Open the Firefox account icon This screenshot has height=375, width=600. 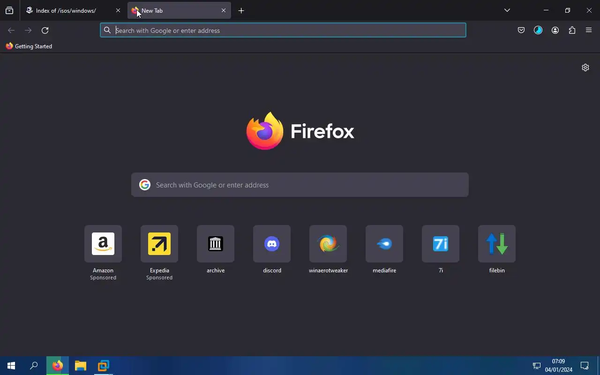tap(555, 30)
